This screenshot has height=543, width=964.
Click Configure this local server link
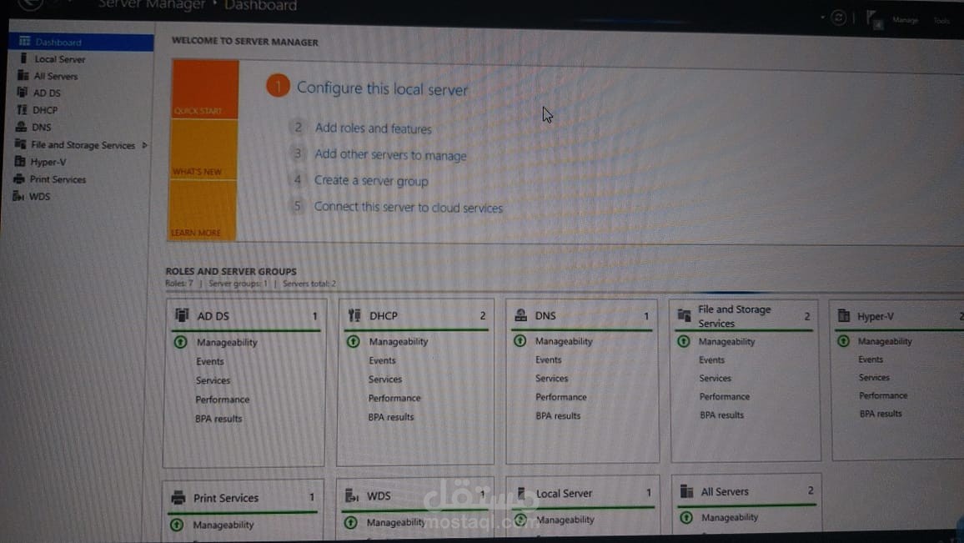pos(383,89)
